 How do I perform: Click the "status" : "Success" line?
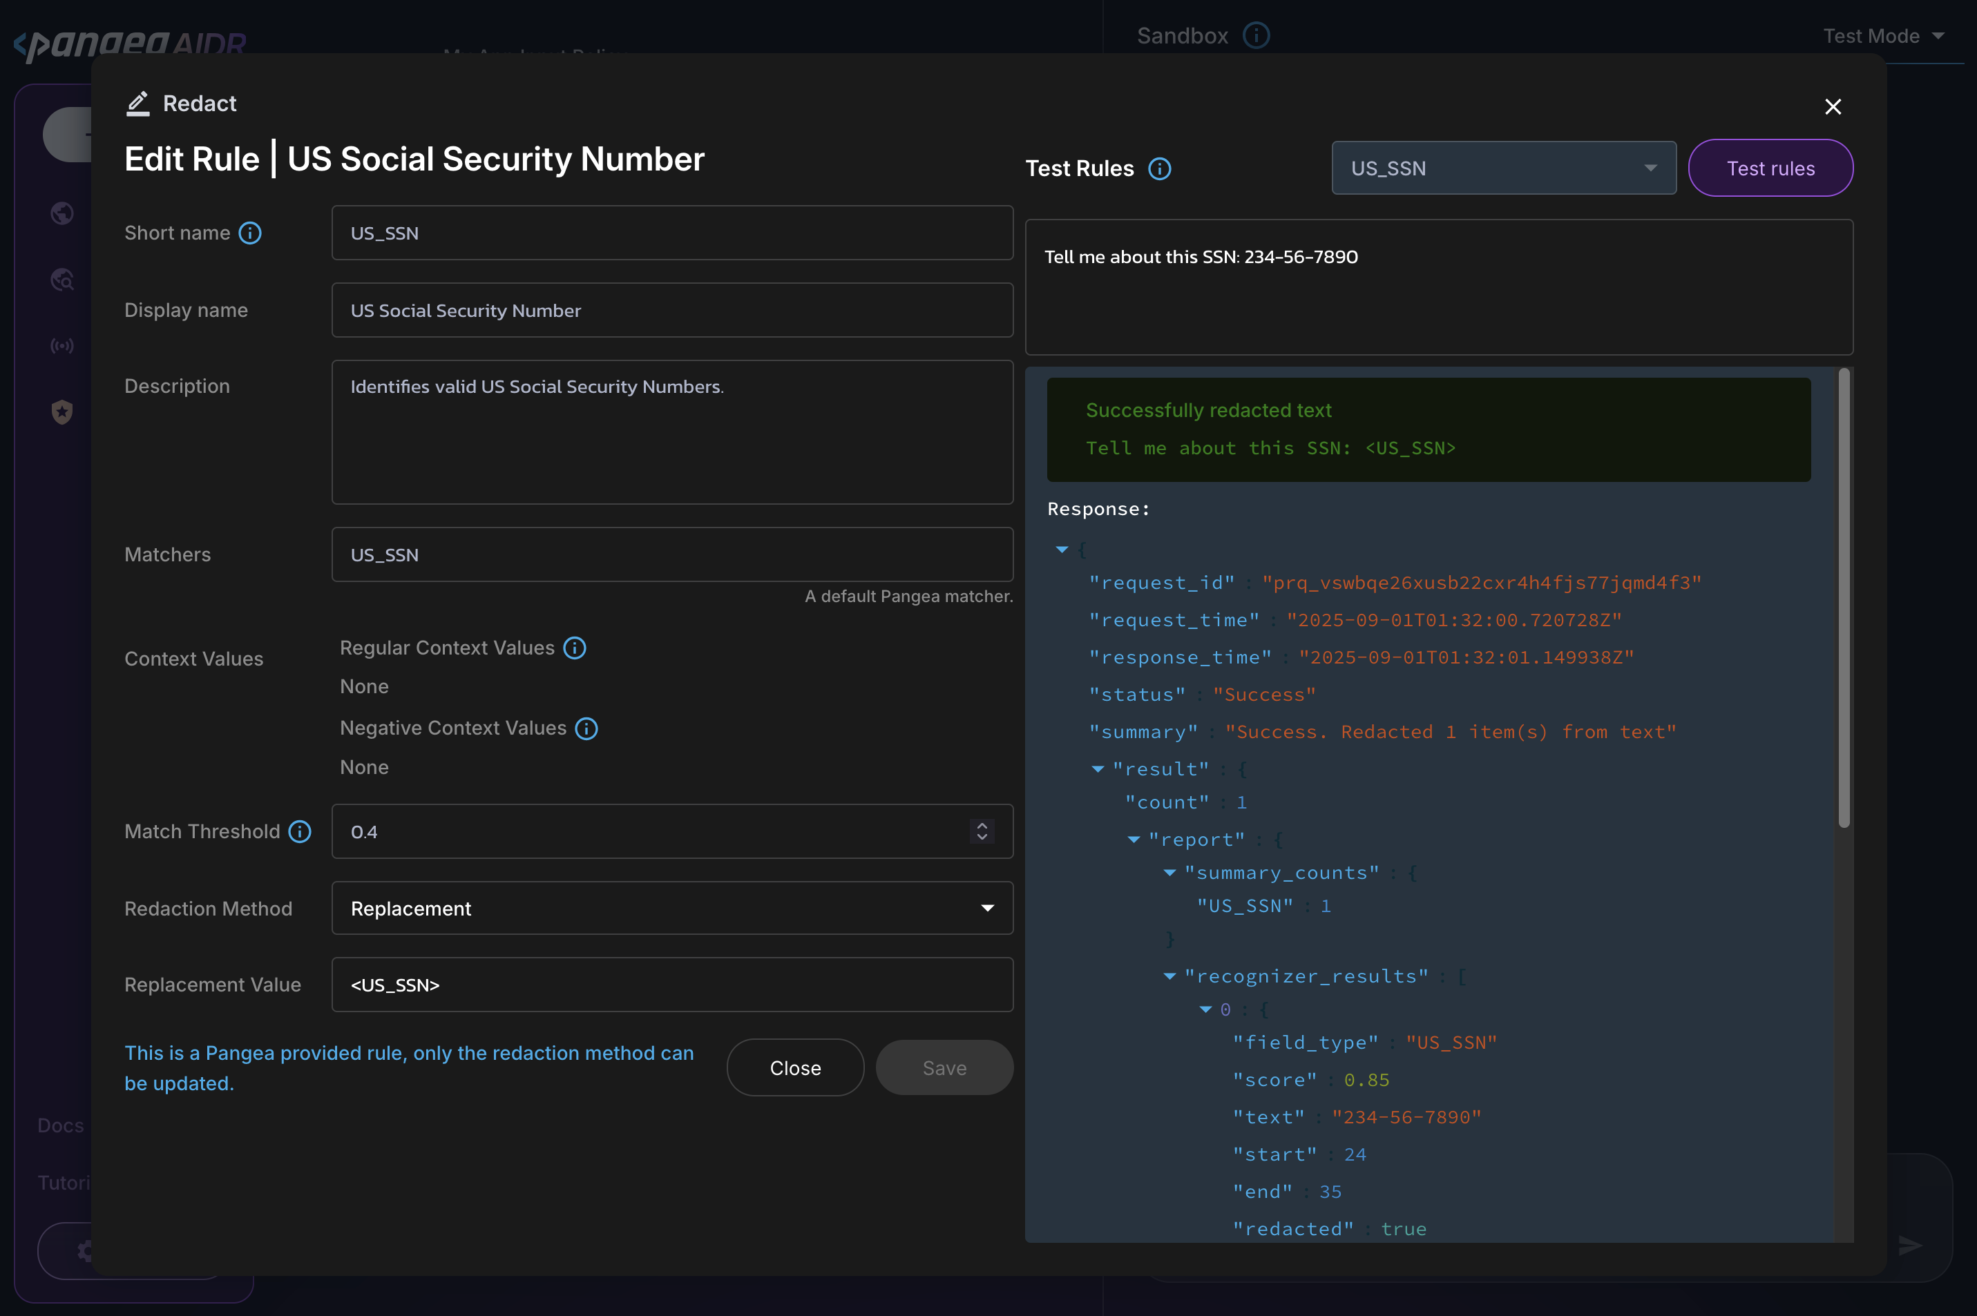pyautogui.click(x=1202, y=695)
